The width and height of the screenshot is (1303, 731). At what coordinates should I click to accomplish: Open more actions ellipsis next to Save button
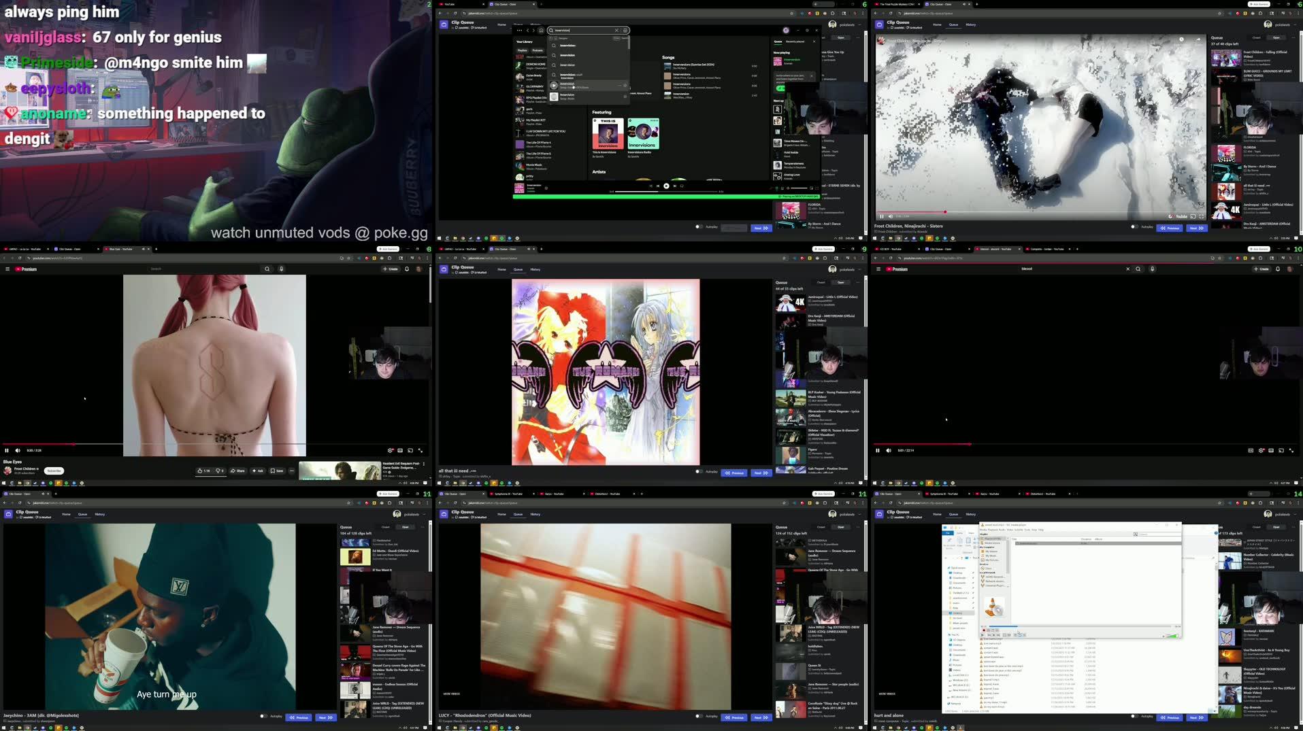click(292, 471)
